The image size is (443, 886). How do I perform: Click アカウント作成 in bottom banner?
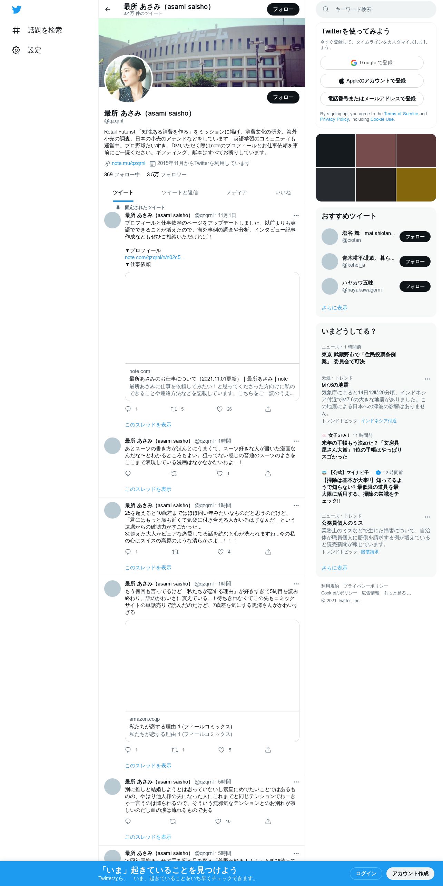(x=410, y=874)
